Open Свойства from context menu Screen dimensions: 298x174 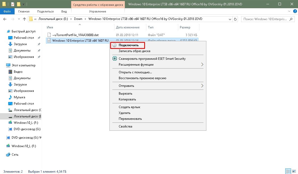(125, 126)
